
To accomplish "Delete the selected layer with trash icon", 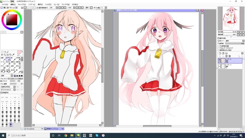I will pyautogui.click(x=229, y=56).
